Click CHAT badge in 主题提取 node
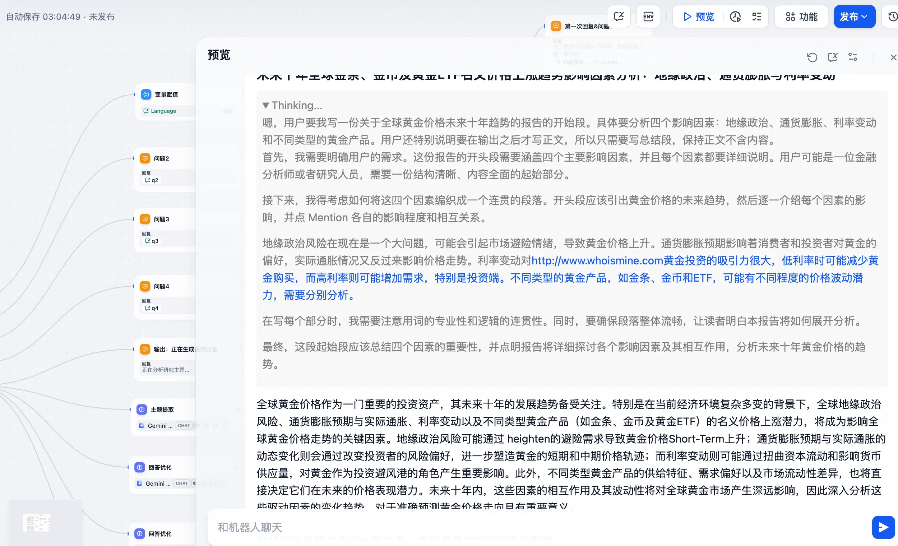This screenshot has width=898, height=546. pos(184,425)
